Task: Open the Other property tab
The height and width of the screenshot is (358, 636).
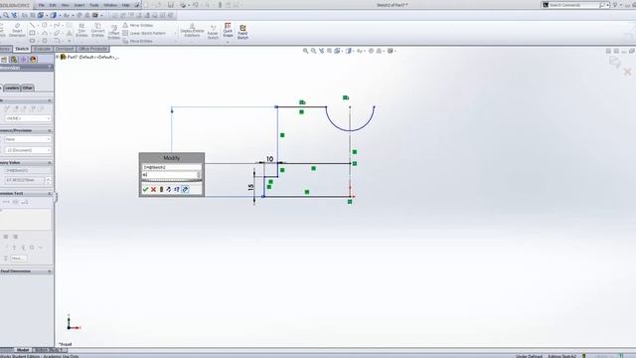Action: (x=27, y=88)
